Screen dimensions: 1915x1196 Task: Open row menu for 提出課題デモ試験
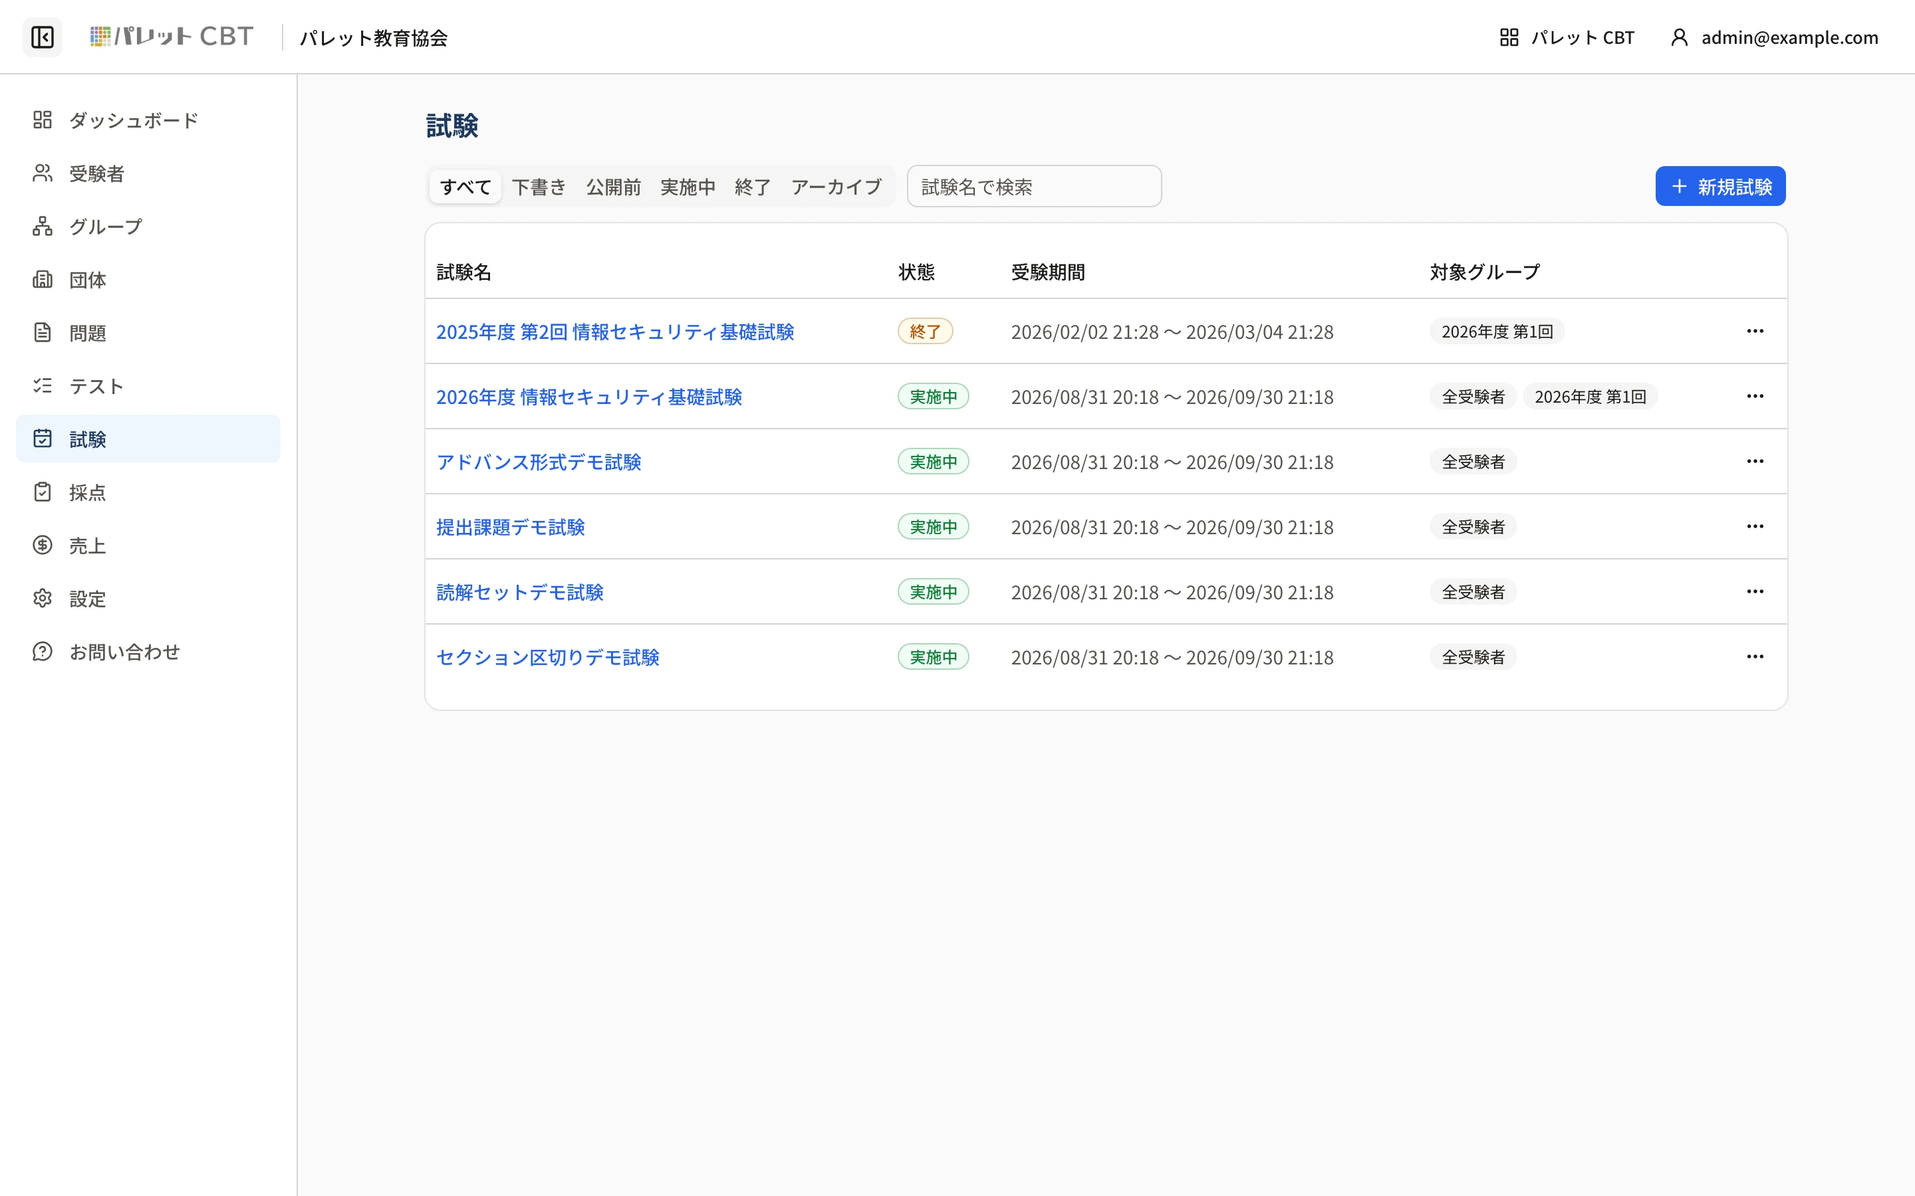tap(1755, 526)
